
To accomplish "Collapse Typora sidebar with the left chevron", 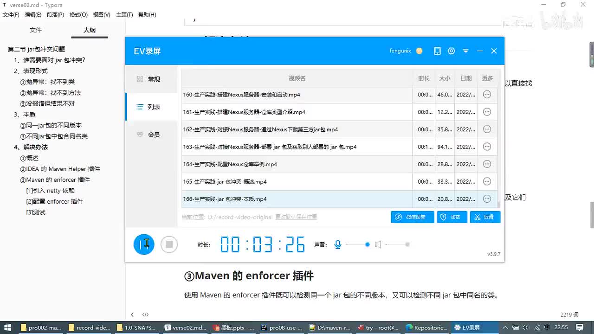I will 132,315.
